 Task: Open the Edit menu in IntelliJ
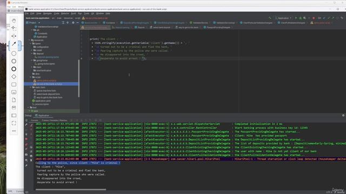[32, 13]
